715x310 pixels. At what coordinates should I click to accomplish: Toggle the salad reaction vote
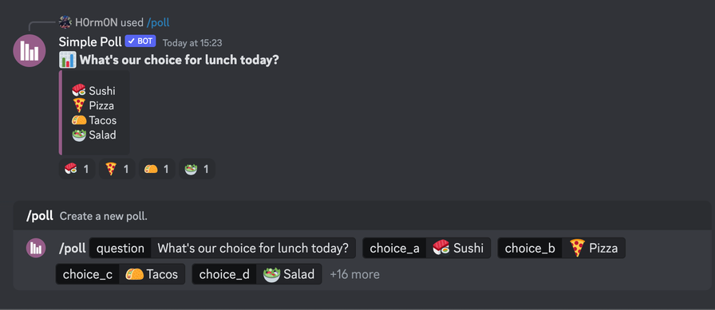pyautogui.click(x=196, y=169)
